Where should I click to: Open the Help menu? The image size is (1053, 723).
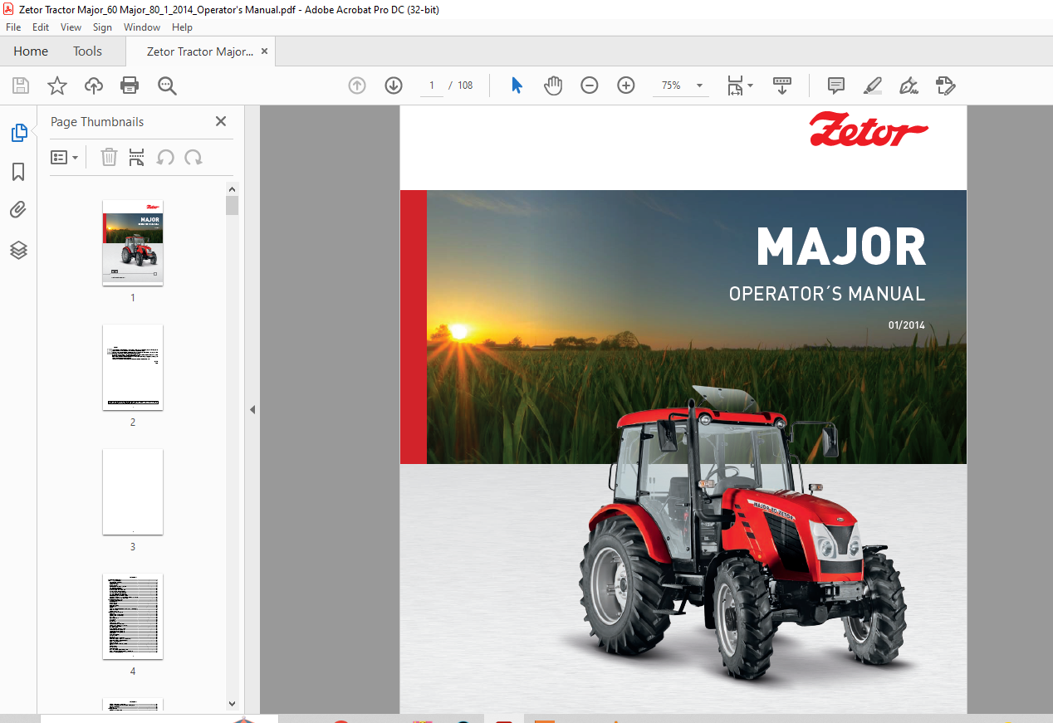tap(182, 27)
